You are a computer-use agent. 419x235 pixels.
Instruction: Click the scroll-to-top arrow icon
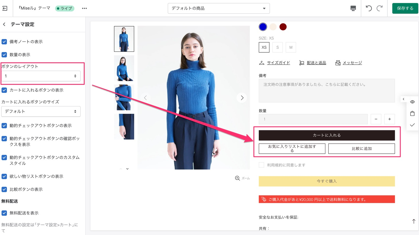coord(413,221)
